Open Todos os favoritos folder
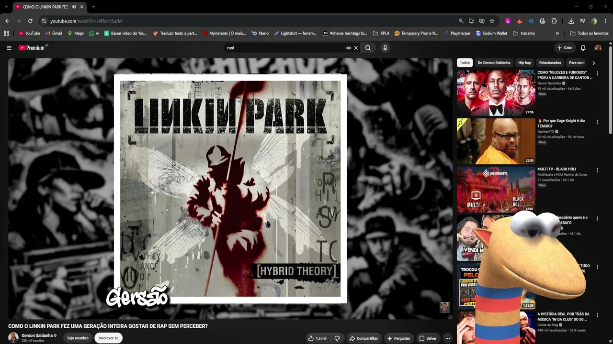The width and height of the screenshot is (613, 344). [x=589, y=33]
